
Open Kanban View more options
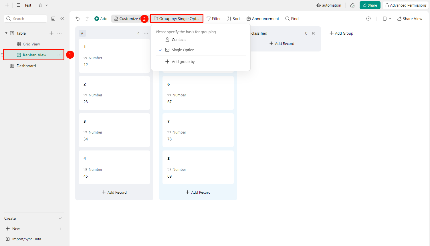60,55
